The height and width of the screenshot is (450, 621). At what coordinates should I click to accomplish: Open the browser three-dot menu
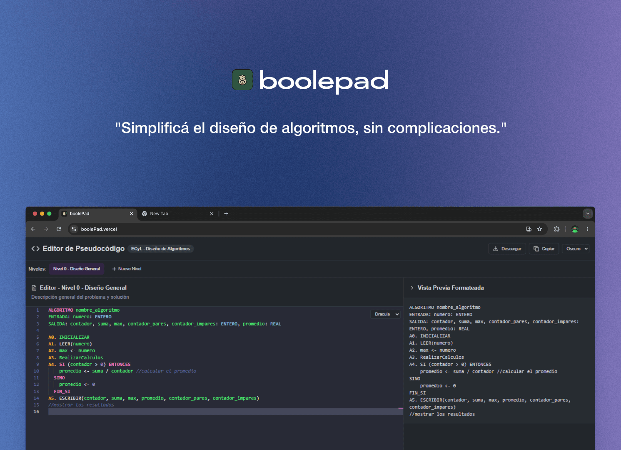[587, 229]
